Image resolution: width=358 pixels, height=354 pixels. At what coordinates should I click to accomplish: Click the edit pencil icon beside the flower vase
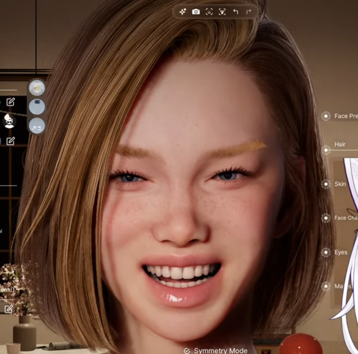tap(8, 309)
